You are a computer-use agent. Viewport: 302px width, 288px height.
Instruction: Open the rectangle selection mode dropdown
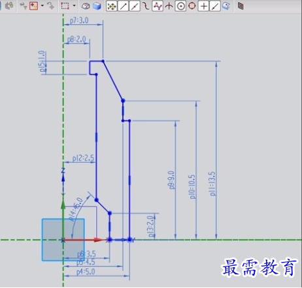point(74,6)
